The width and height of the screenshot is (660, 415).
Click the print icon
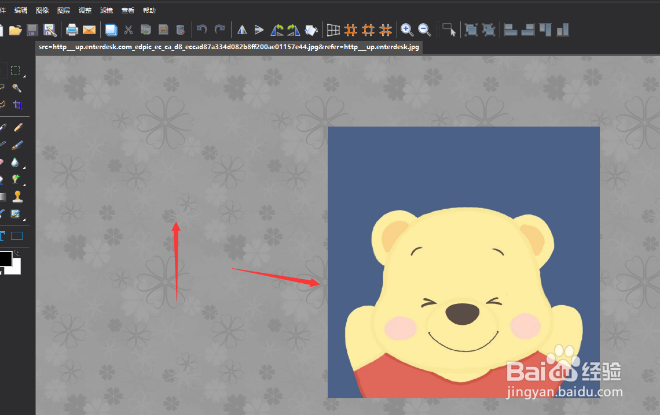[72, 30]
